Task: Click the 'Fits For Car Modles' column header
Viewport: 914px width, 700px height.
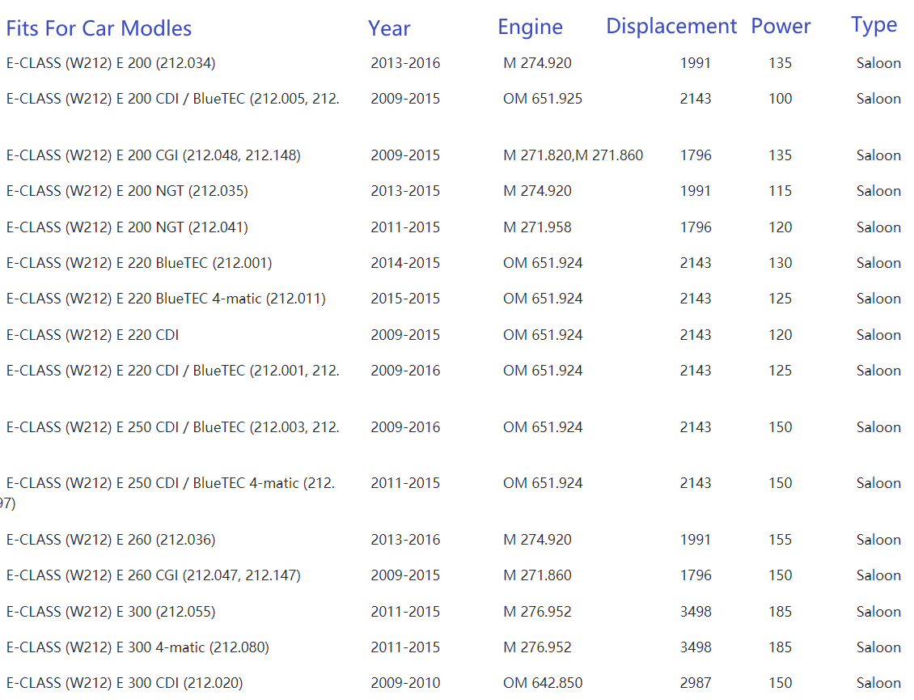Action: pyautogui.click(x=99, y=28)
